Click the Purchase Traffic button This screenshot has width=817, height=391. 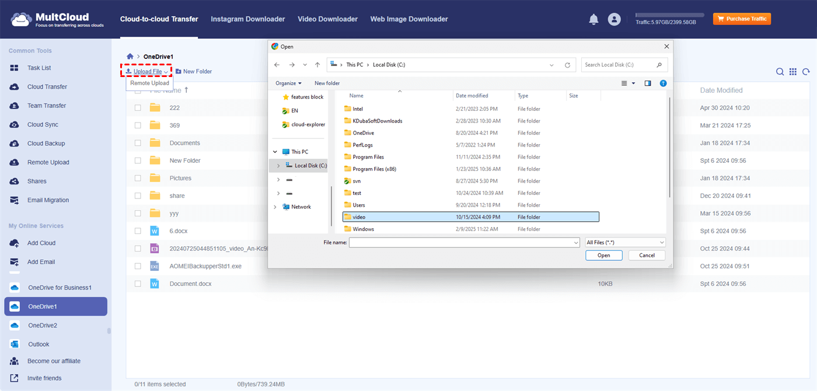tap(742, 19)
